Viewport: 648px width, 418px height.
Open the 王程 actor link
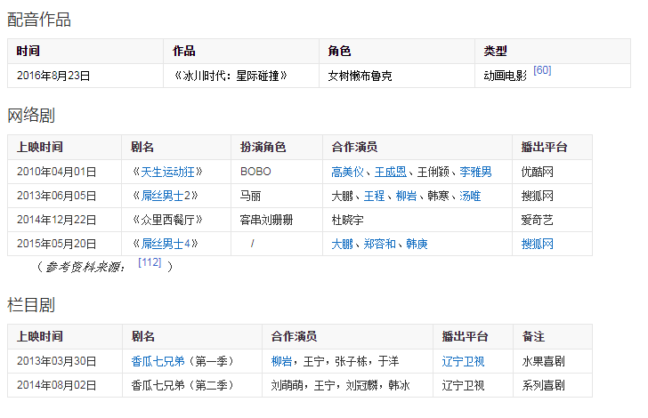click(x=374, y=196)
